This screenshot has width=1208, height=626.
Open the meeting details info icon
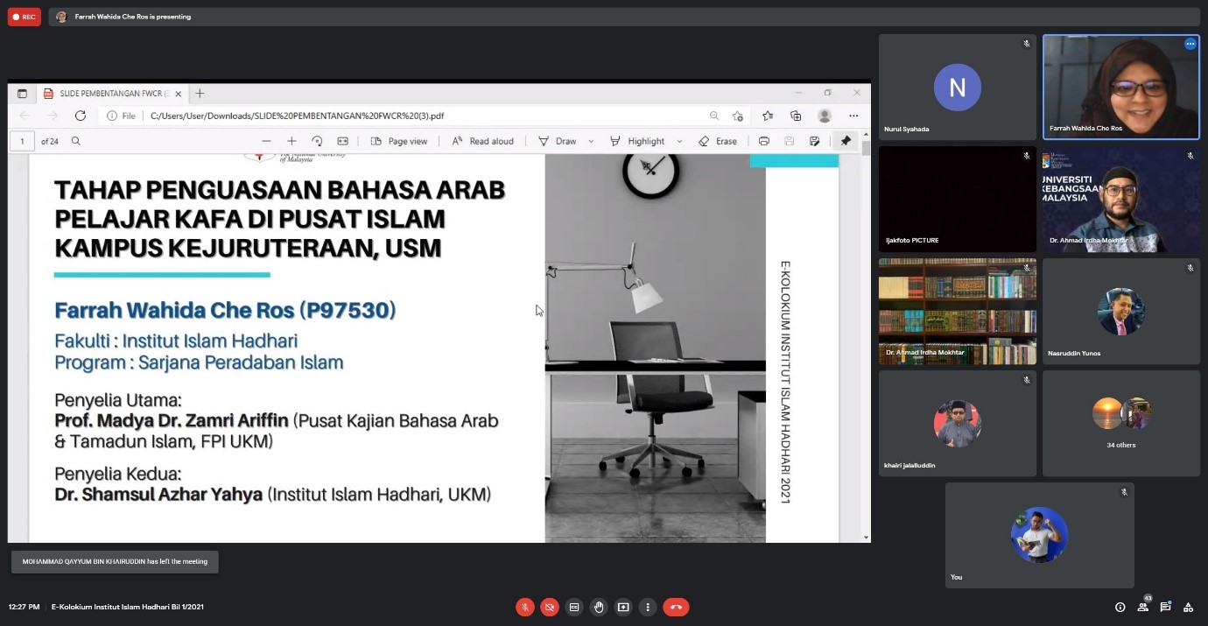click(x=1120, y=607)
